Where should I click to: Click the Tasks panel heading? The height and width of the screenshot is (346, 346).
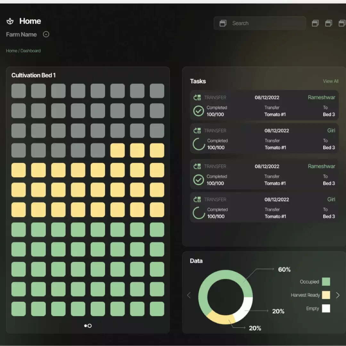(x=198, y=81)
